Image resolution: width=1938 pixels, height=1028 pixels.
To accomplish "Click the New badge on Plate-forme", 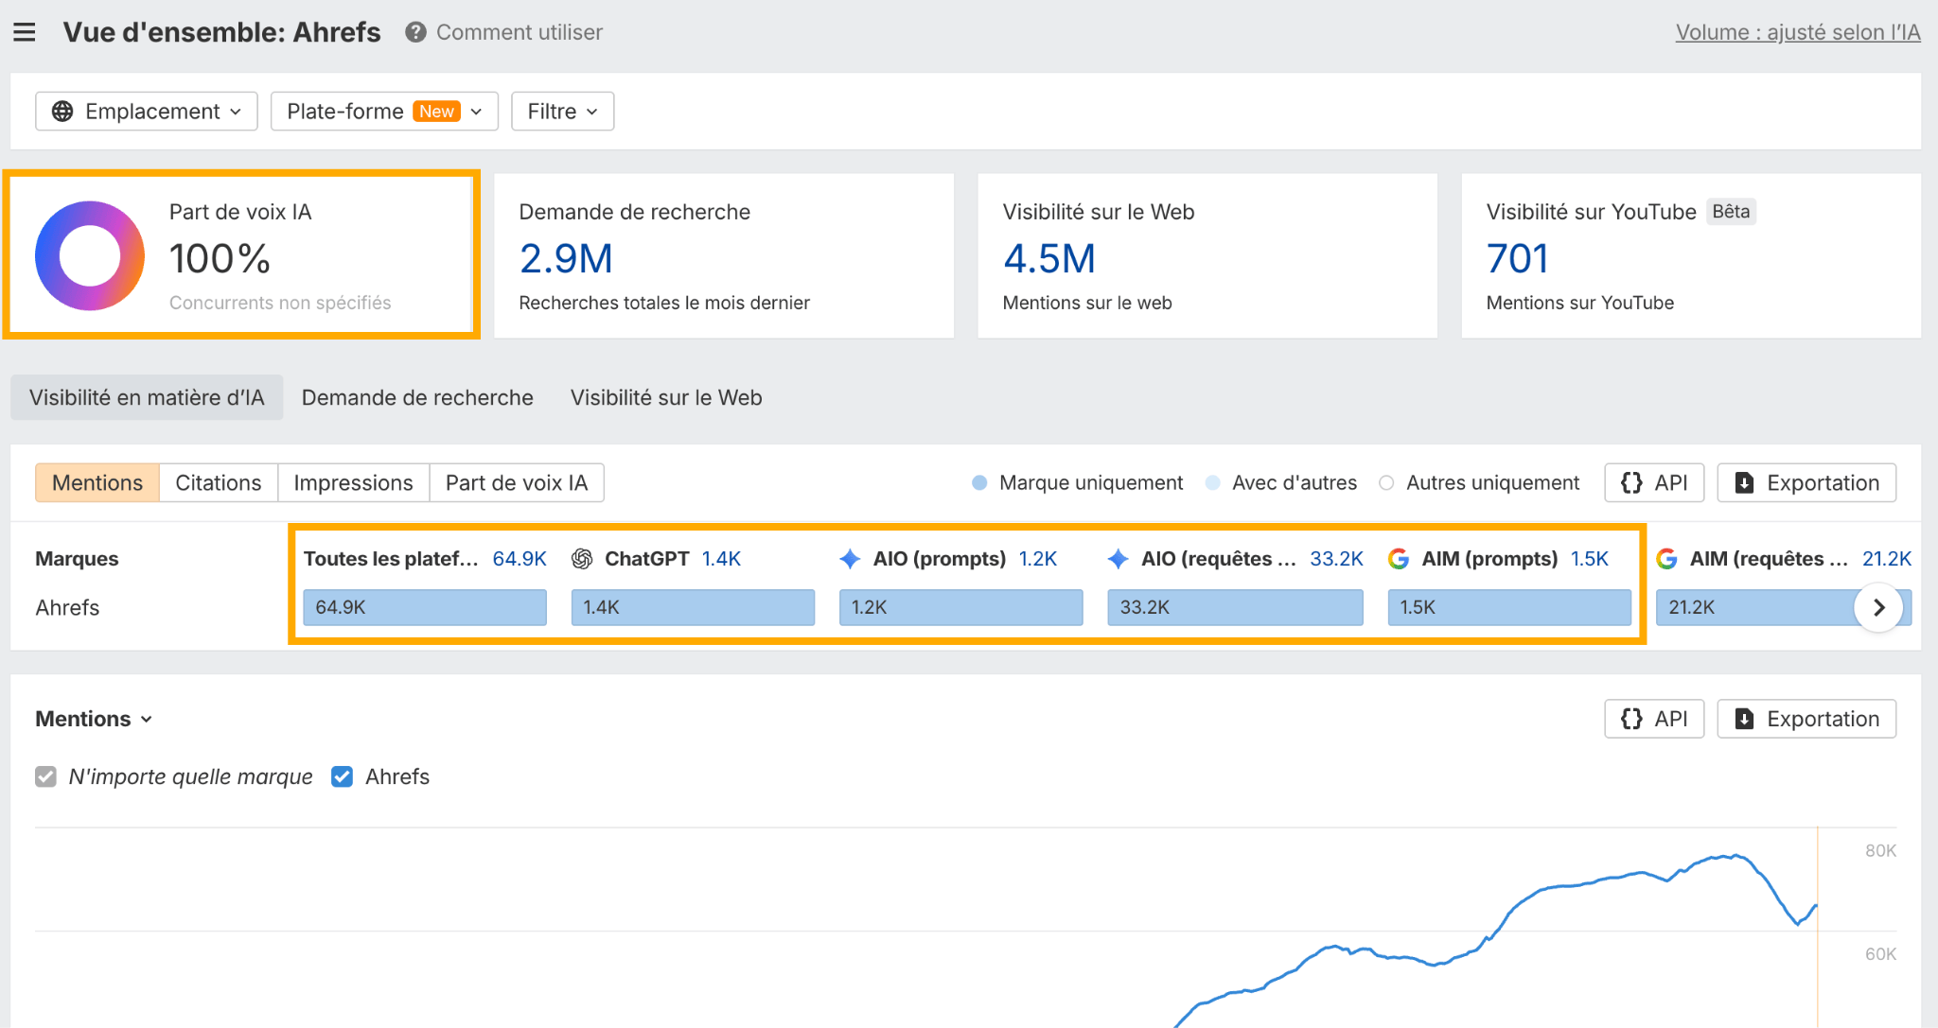I will [436, 112].
